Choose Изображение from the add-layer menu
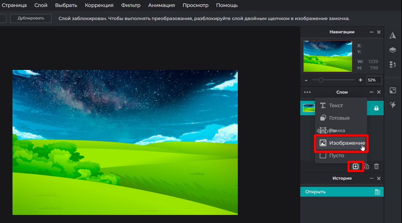 [x=341, y=143]
